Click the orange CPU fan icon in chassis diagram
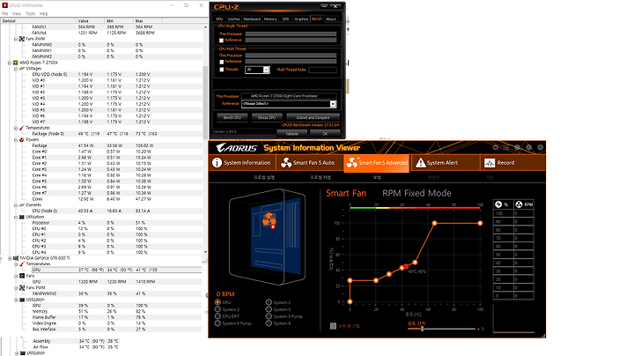 click(269, 219)
